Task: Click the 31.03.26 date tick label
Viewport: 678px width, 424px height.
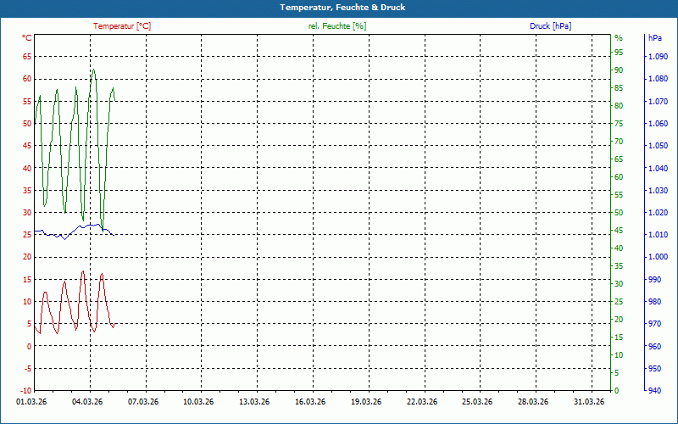Action: (588, 403)
